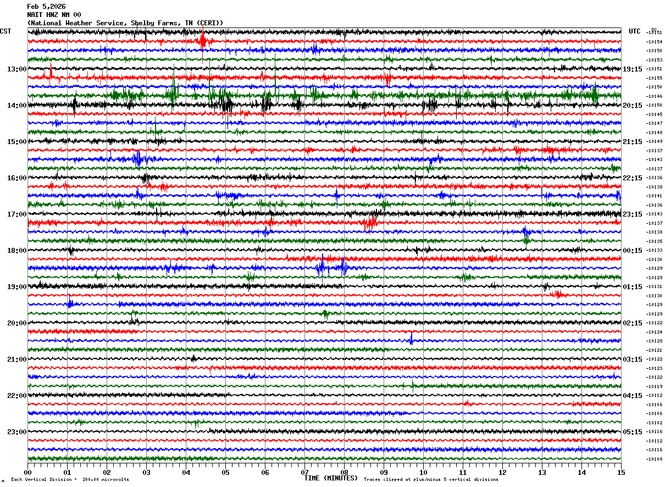This screenshot has height=487, width=665.
Task: Click the Feb 5,2026 date header
Action: [x=46, y=7]
